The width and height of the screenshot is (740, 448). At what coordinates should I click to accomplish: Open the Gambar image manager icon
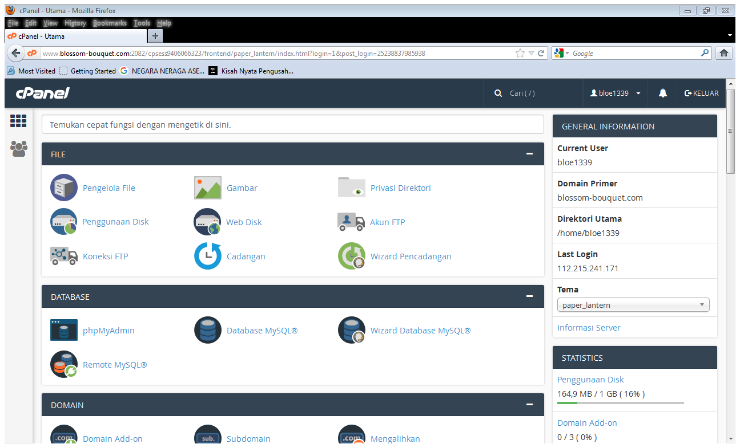(x=208, y=188)
